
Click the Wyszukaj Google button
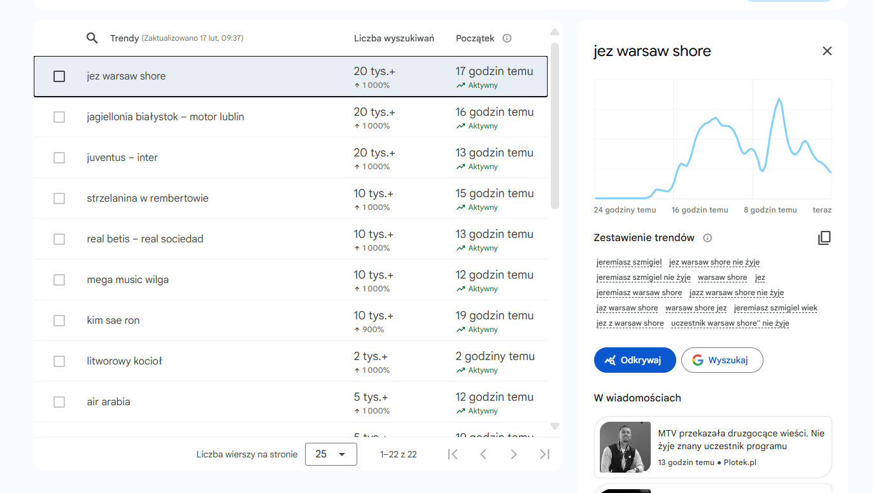coord(722,360)
